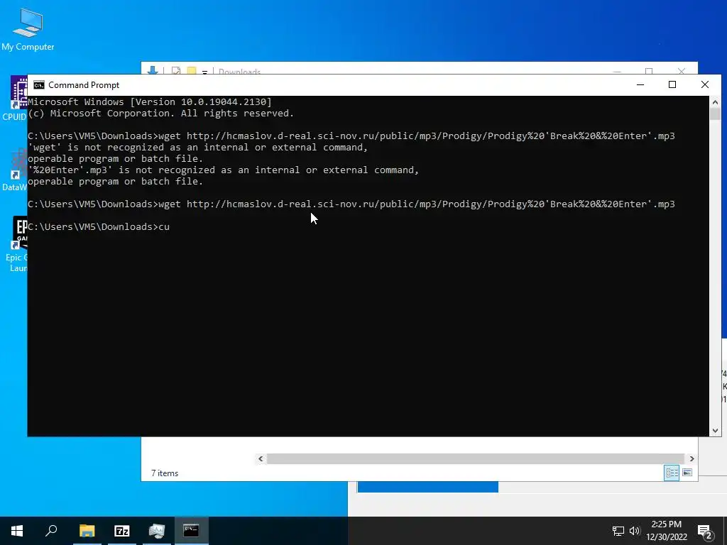Open 7-Zip from the taskbar
Screen dimensions: 727x545
pyautogui.click(x=122, y=531)
